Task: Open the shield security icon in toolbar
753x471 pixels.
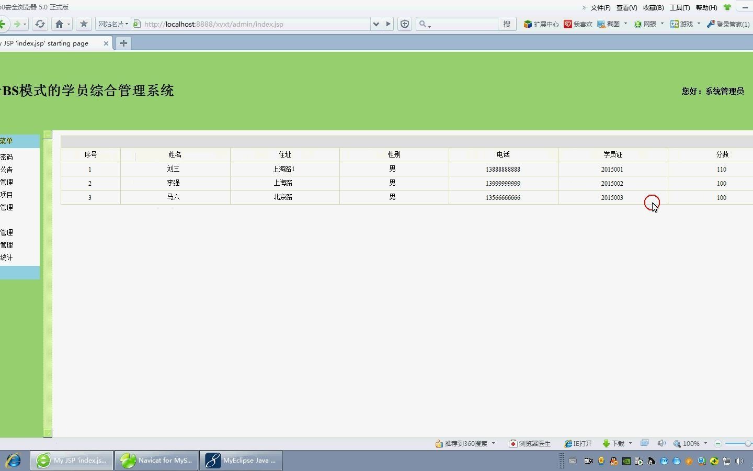Action: click(x=405, y=24)
